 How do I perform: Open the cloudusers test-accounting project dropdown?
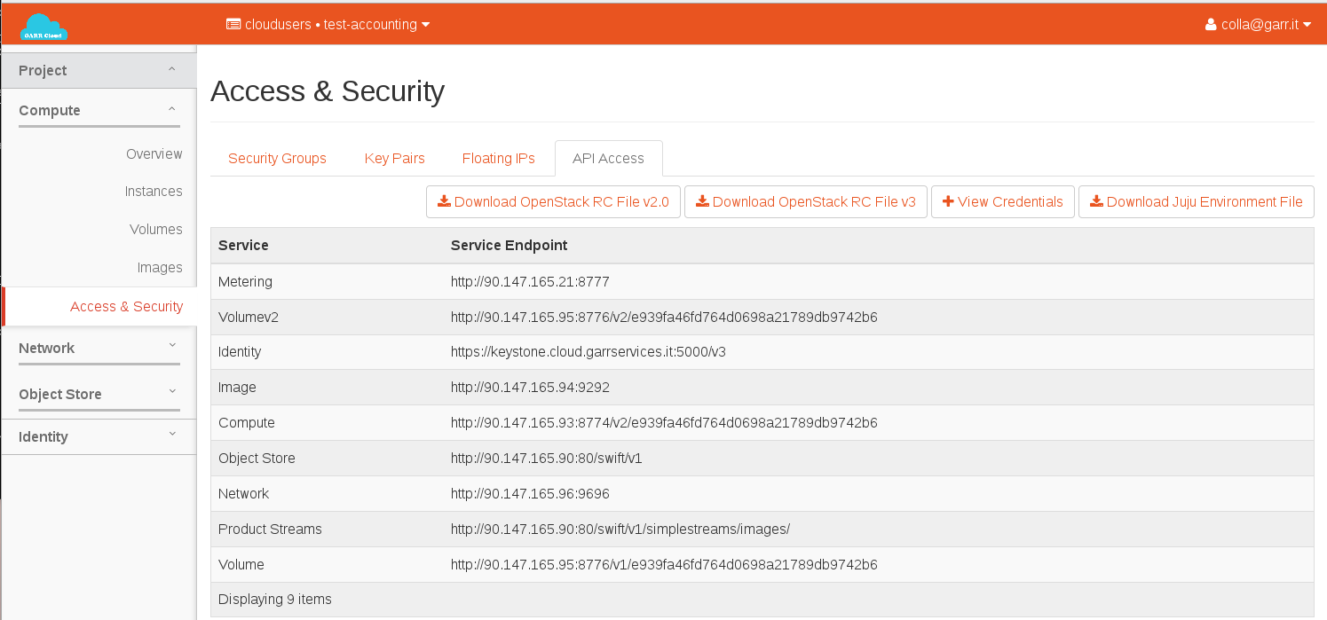[x=328, y=25]
